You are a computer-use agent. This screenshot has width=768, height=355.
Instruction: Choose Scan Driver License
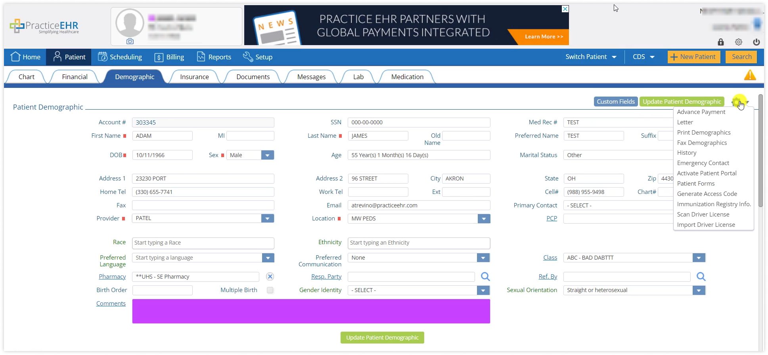pyautogui.click(x=703, y=215)
